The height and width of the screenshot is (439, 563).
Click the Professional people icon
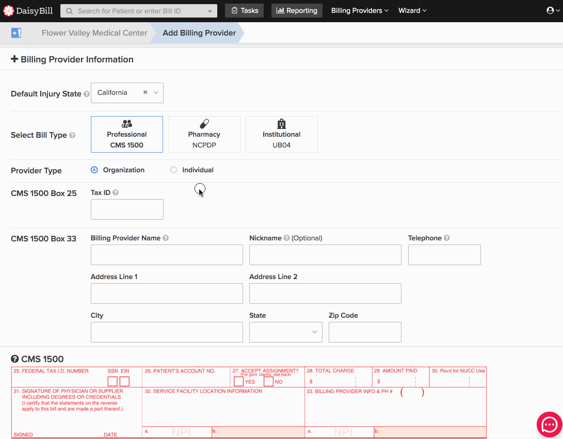(127, 124)
